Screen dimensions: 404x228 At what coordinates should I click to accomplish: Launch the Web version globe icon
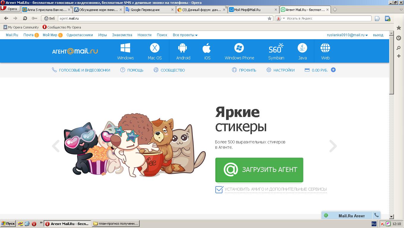(325, 48)
